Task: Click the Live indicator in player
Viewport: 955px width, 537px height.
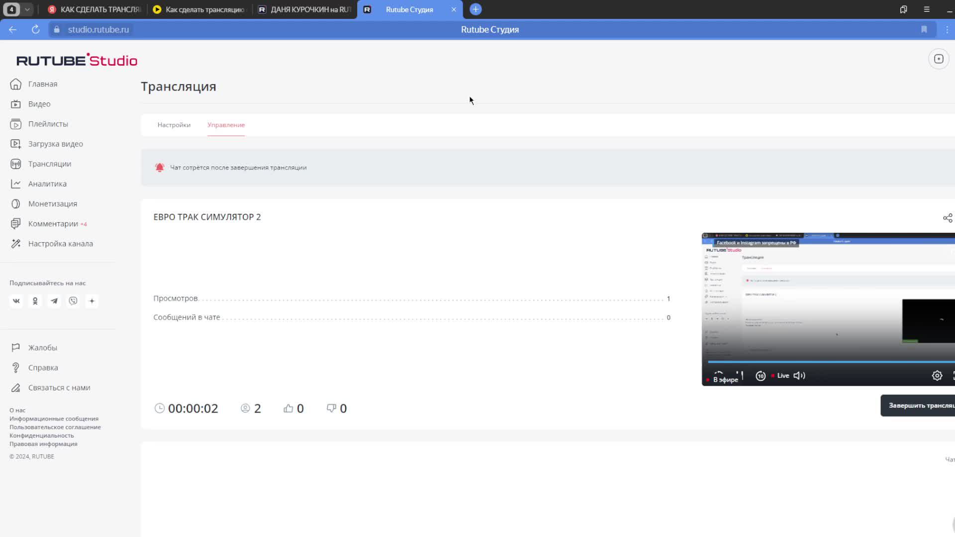Action: point(782,376)
